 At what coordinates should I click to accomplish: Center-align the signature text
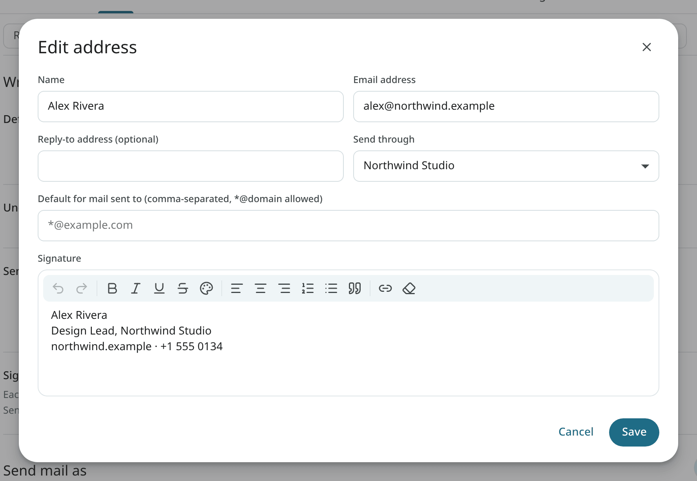coord(261,288)
